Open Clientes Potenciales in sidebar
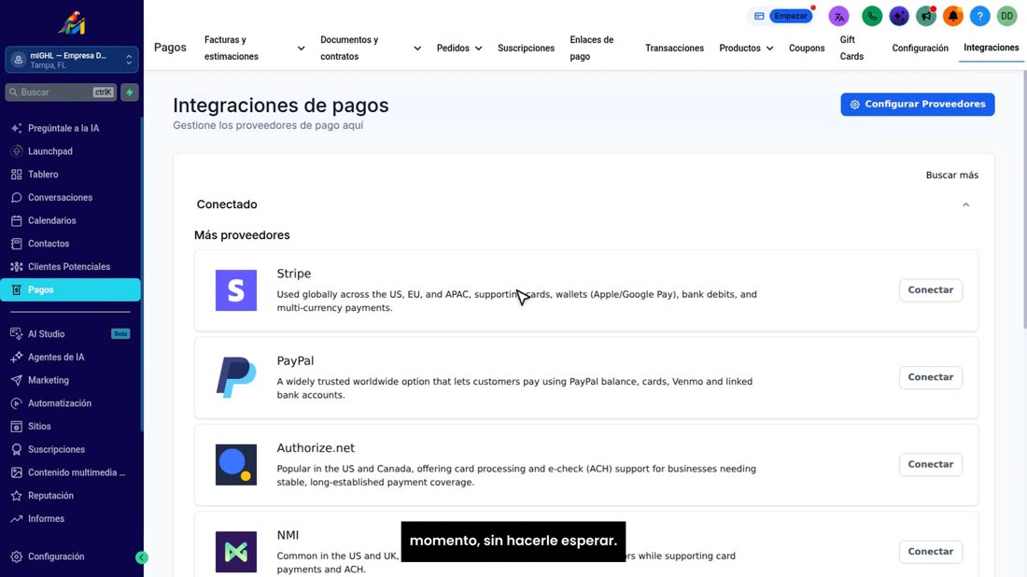 click(71, 267)
